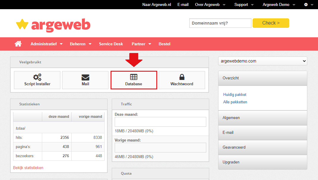Expand the Administratief menu

coord(46,44)
